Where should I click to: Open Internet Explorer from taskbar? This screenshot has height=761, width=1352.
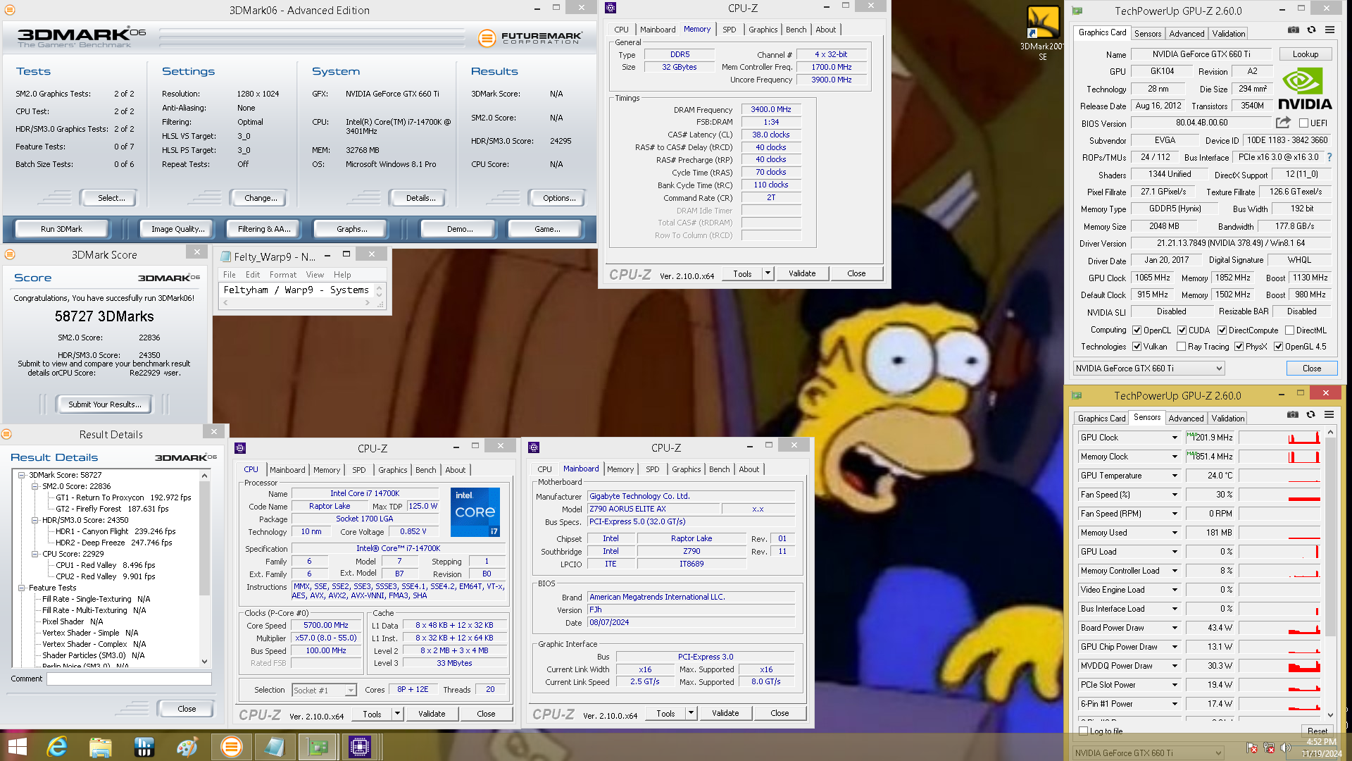coord(57,747)
